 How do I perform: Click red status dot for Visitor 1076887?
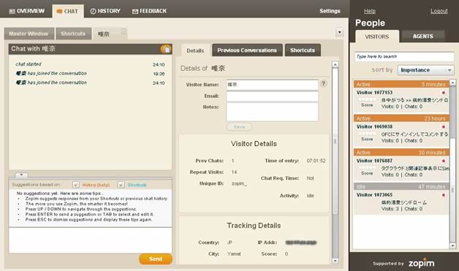pyautogui.click(x=444, y=161)
